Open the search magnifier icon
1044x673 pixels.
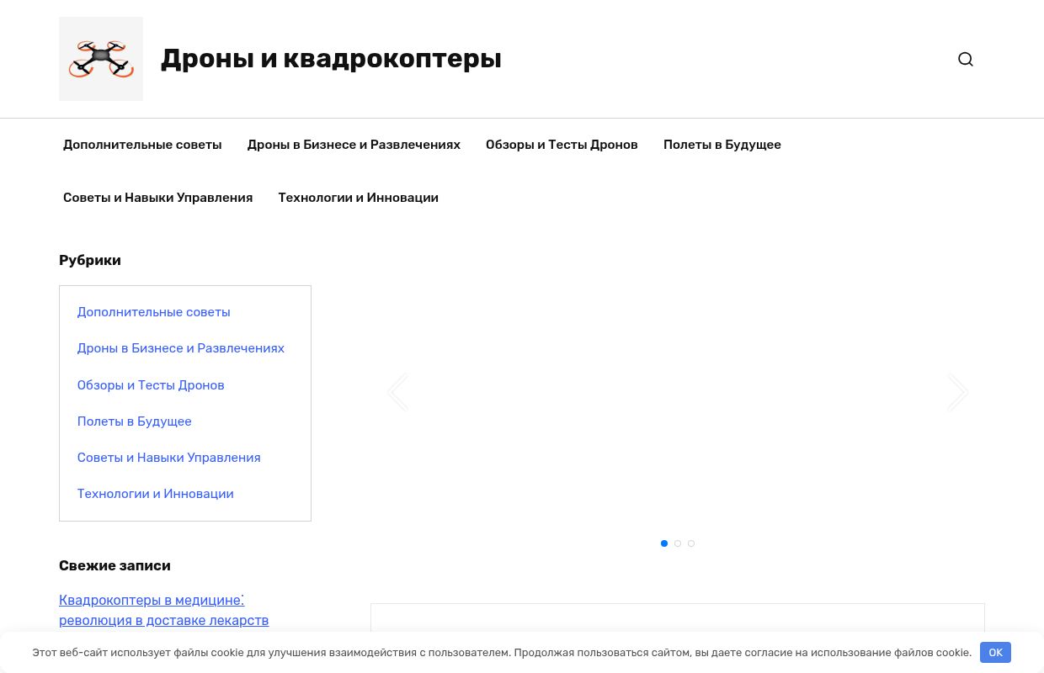(x=966, y=59)
